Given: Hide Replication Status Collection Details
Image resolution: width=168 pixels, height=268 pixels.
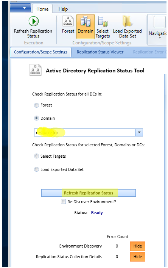Looking at the screenshot, I should click(138, 257).
